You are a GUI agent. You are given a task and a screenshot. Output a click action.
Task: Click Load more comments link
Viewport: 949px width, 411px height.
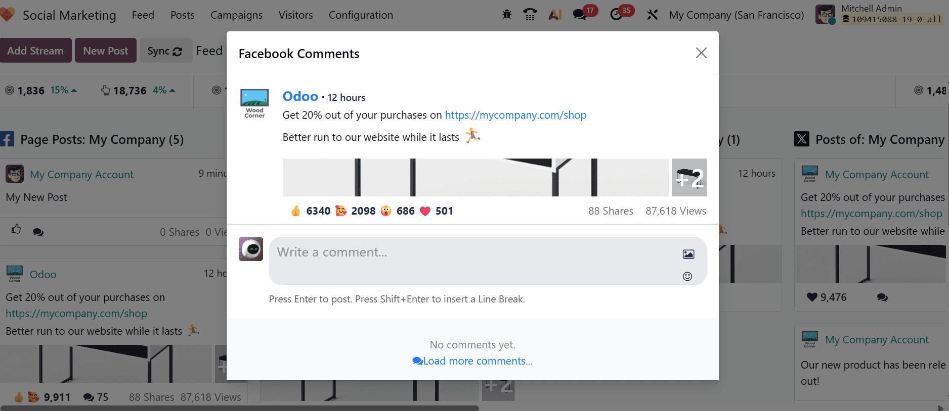coord(472,361)
